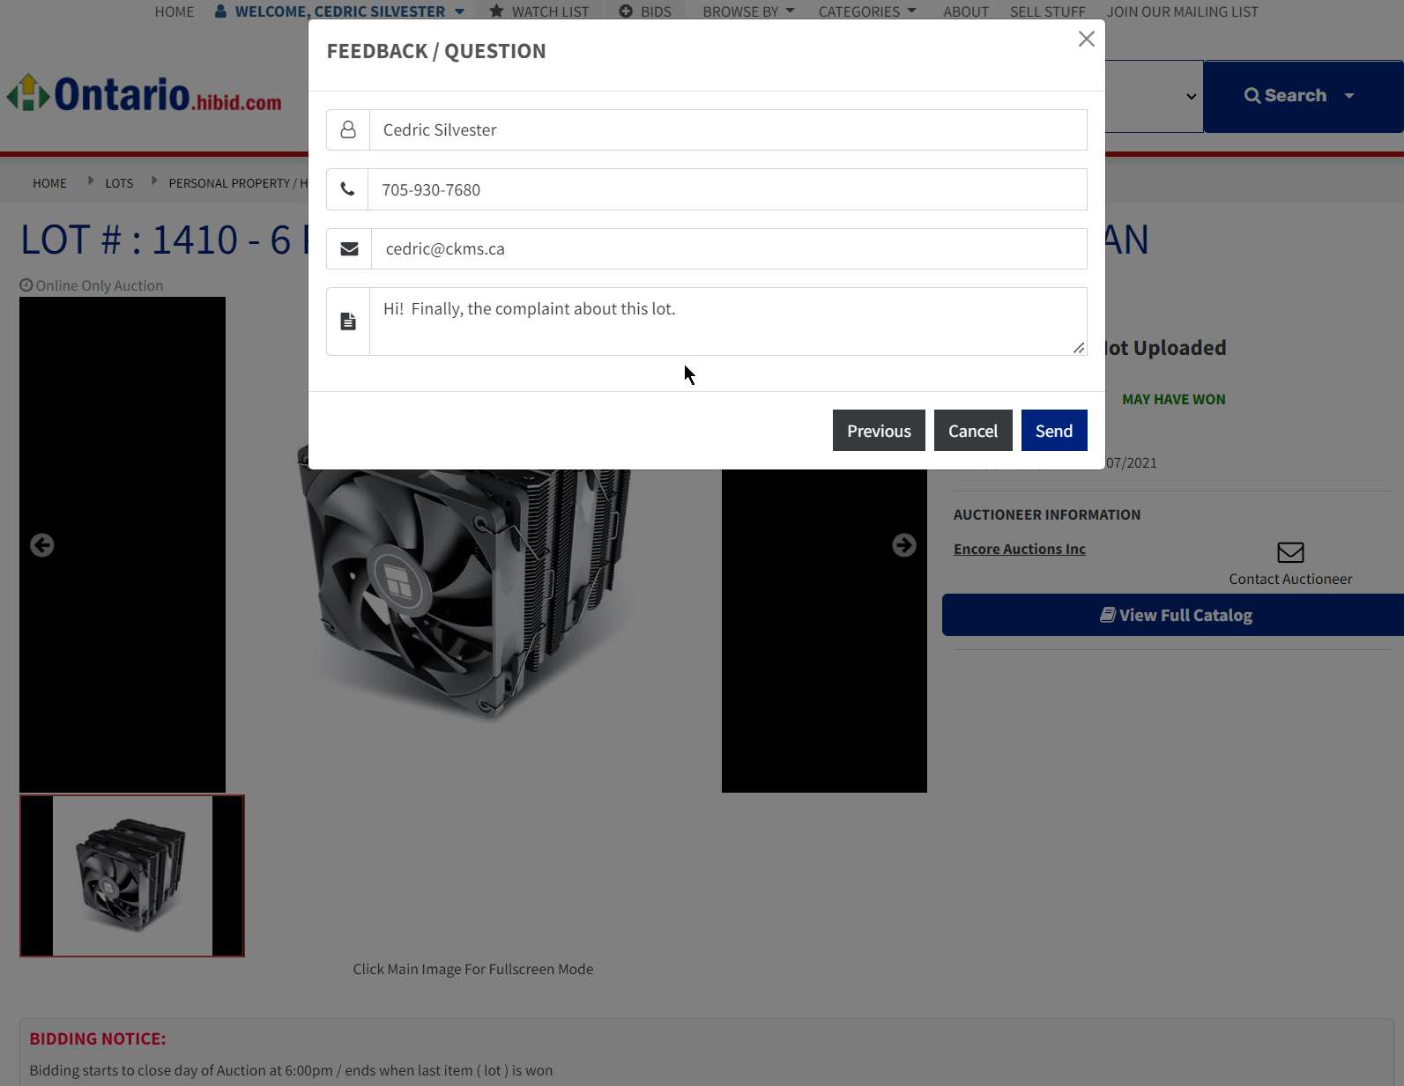Expand the Browse By menu
The image size is (1404, 1086).
[x=747, y=11]
